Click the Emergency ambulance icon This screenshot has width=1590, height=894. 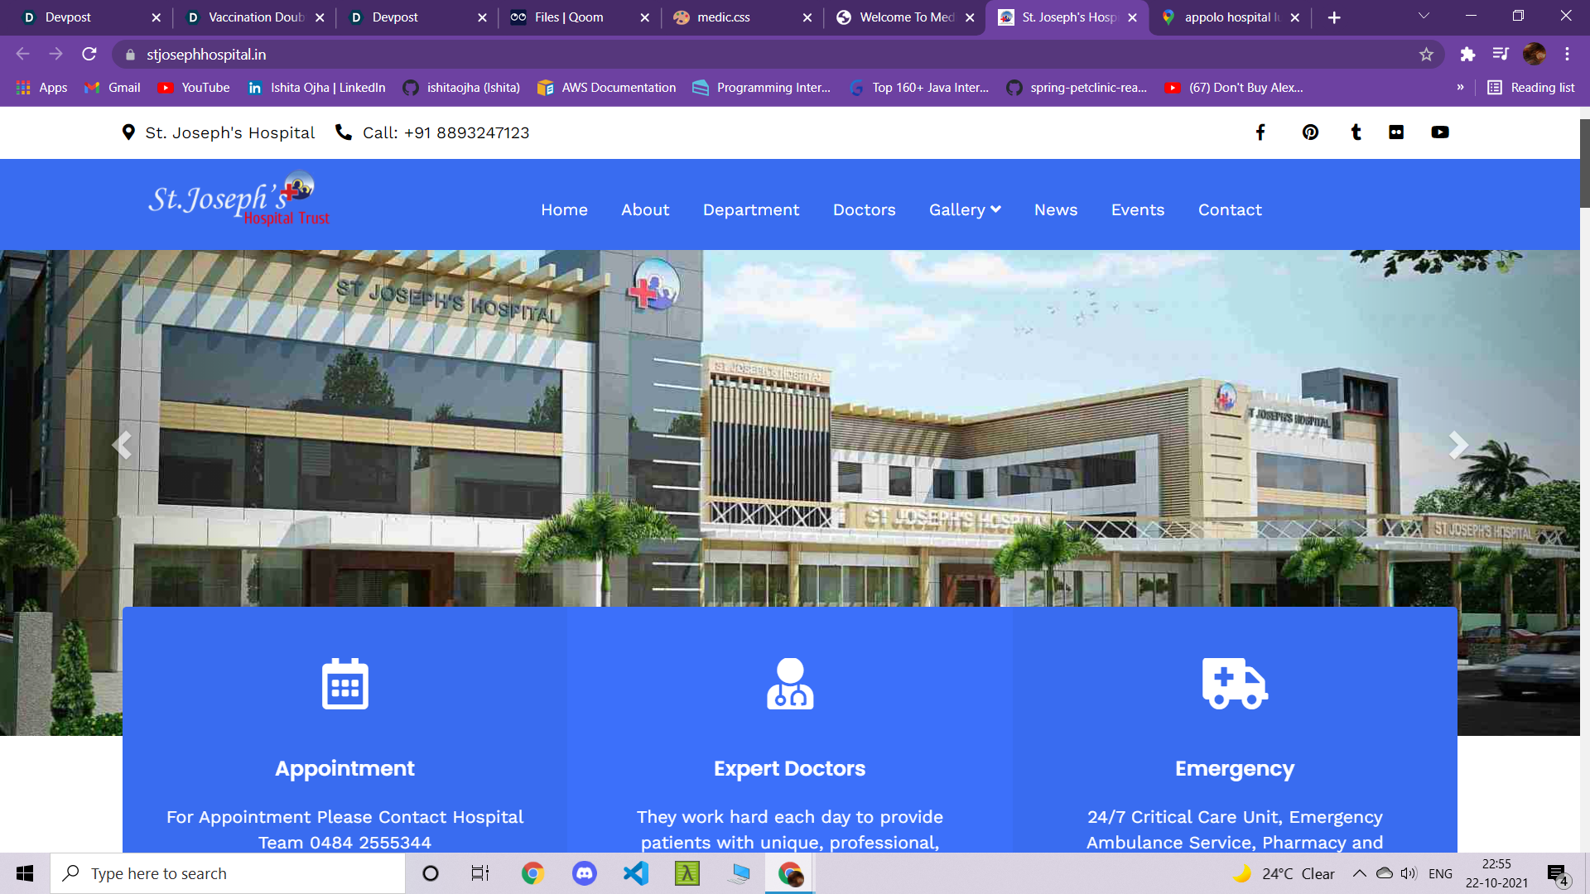pos(1234,684)
